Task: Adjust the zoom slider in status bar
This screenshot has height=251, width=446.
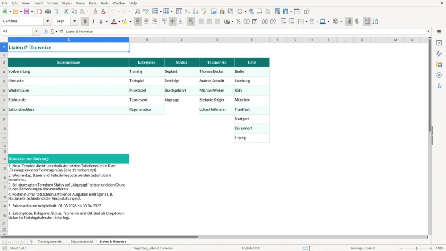Action: pyautogui.click(x=416, y=248)
